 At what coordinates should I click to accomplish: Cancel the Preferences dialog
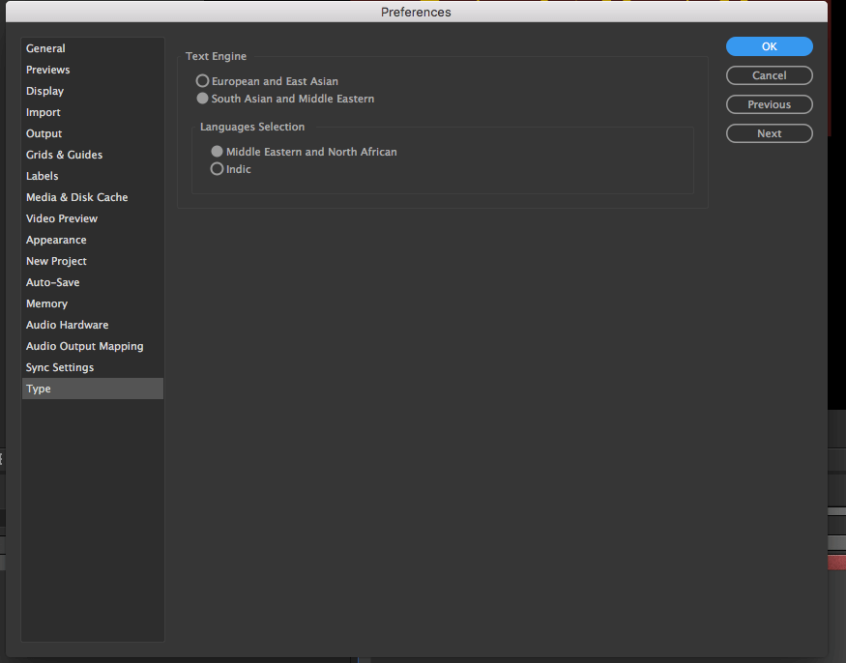point(769,75)
